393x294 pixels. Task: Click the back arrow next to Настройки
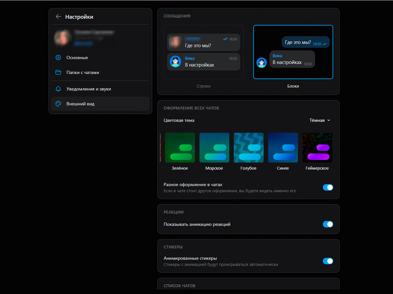58,17
